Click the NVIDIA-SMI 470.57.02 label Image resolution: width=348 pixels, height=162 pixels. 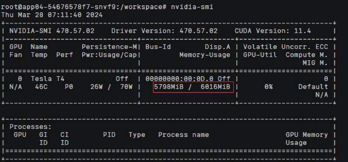(52, 31)
